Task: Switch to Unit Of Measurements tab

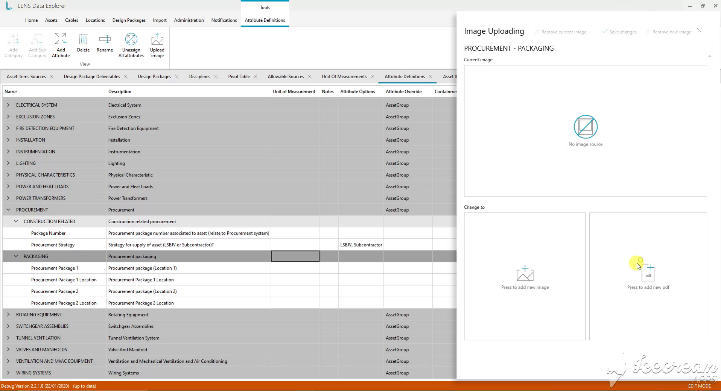Action: point(344,77)
